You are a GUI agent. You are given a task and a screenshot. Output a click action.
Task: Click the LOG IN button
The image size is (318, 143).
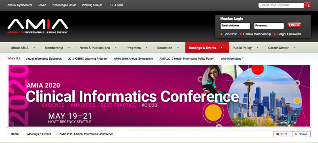[294, 25]
